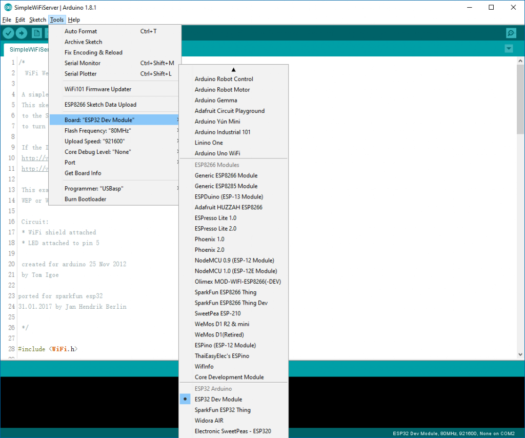The image size is (525, 438).
Task: Expand the Flash Frequency "80MHz" submenu
Action: [x=114, y=131]
